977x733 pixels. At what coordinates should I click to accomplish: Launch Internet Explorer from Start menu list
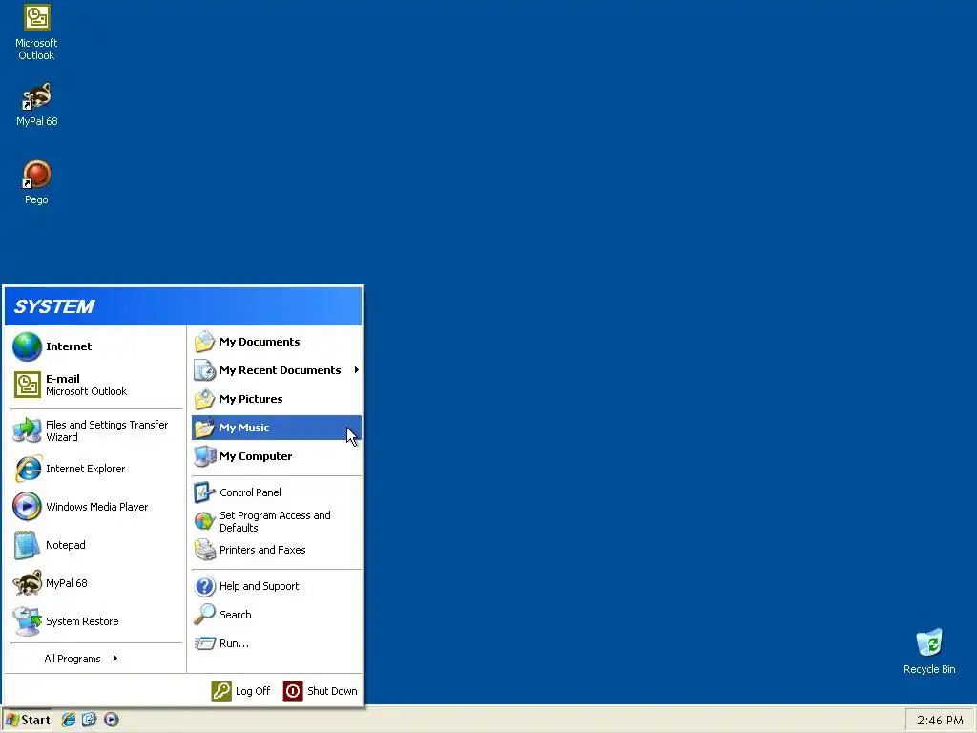pyautogui.click(x=96, y=469)
